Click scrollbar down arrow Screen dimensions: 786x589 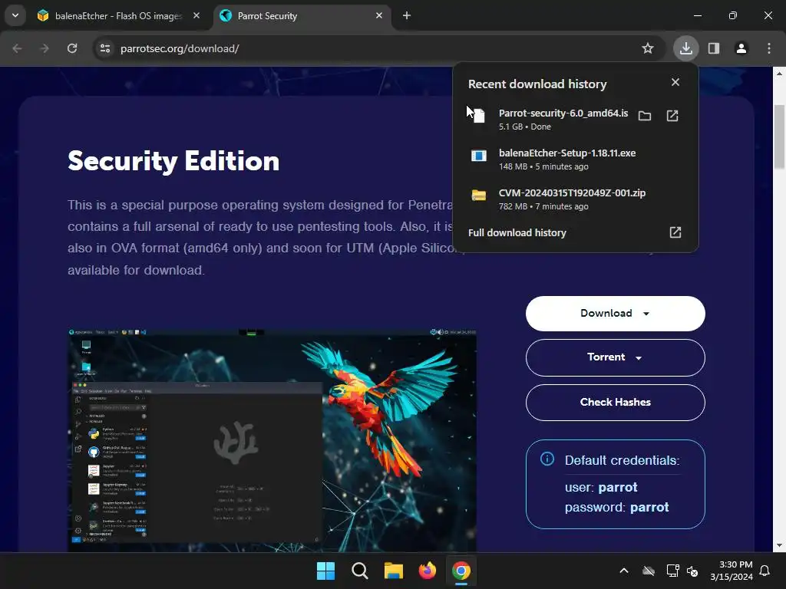click(x=779, y=546)
